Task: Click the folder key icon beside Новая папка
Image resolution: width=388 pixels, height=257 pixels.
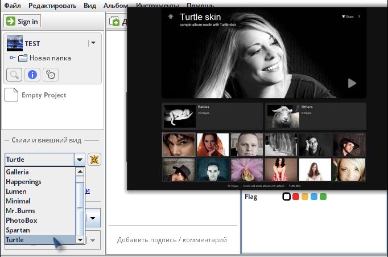Action: tap(13, 58)
